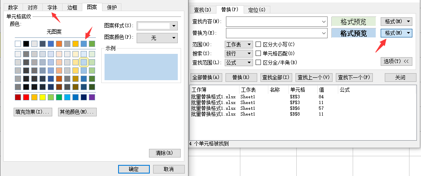421x176 pixels.
Task: Select the result row for cell $B$6
Action: click(303, 109)
